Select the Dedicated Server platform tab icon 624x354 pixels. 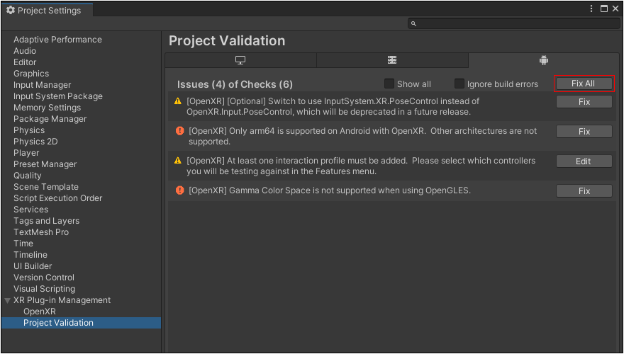[x=392, y=60]
